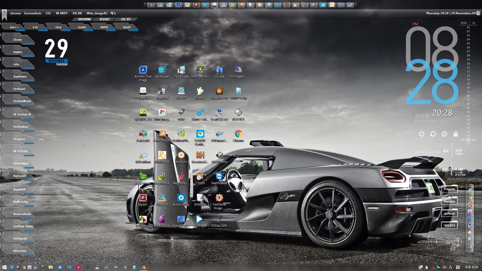Launch the Ghost64 desktop shortcut
The width and height of the screenshot is (482, 271).
[200, 93]
